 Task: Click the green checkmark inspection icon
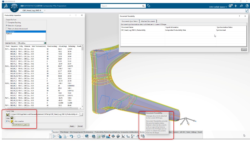(x=99, y=136)
